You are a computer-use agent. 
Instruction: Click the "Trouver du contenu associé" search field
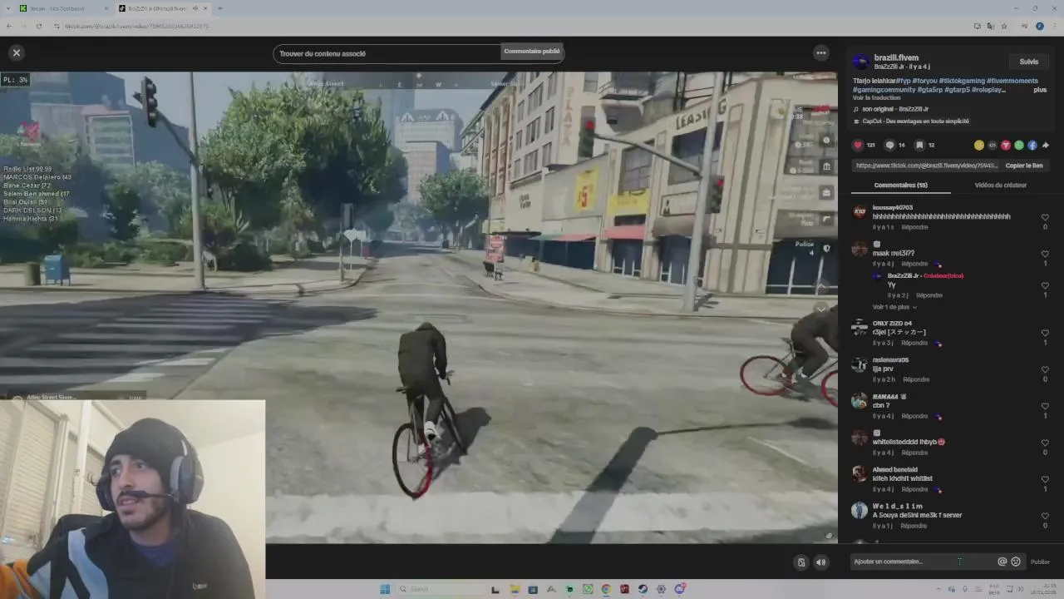(x=387, y=53)
